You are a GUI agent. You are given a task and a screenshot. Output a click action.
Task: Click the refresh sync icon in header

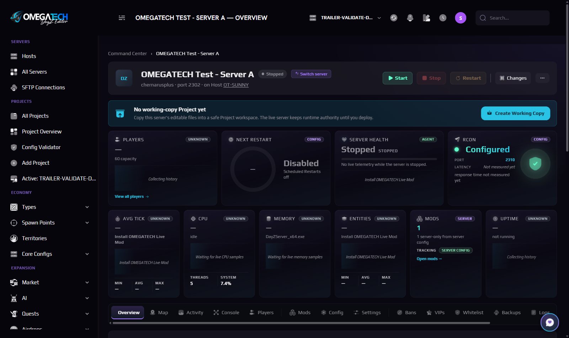pyautogui.click(x=394, y=18)
